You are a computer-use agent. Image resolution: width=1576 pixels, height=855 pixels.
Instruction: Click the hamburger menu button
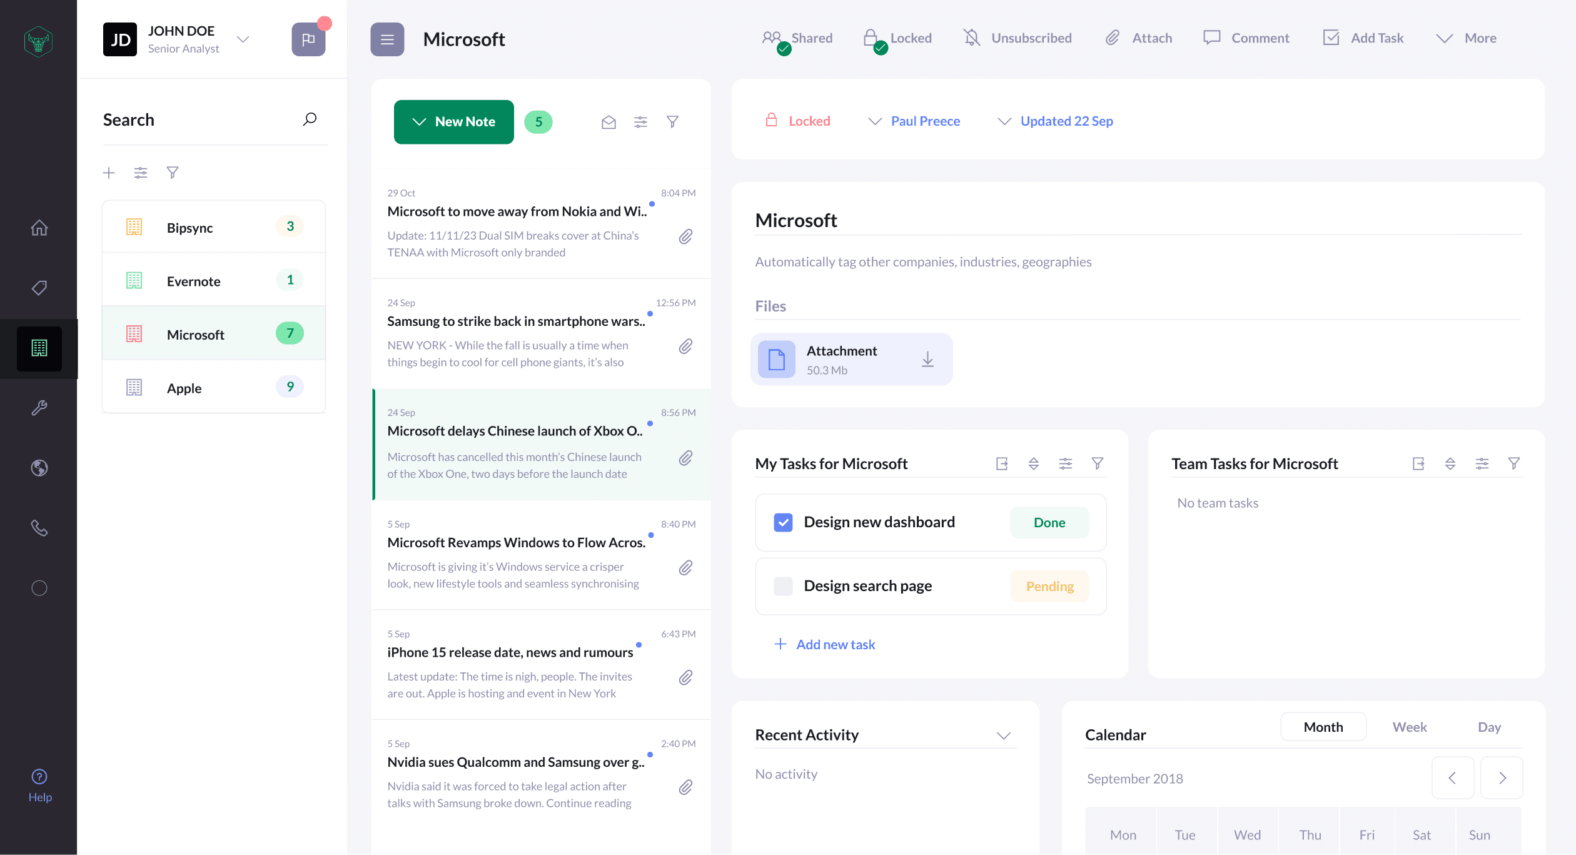[387, 39]
